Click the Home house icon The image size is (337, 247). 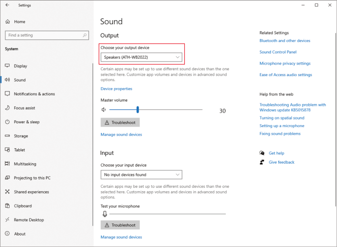tap(8, 22)
